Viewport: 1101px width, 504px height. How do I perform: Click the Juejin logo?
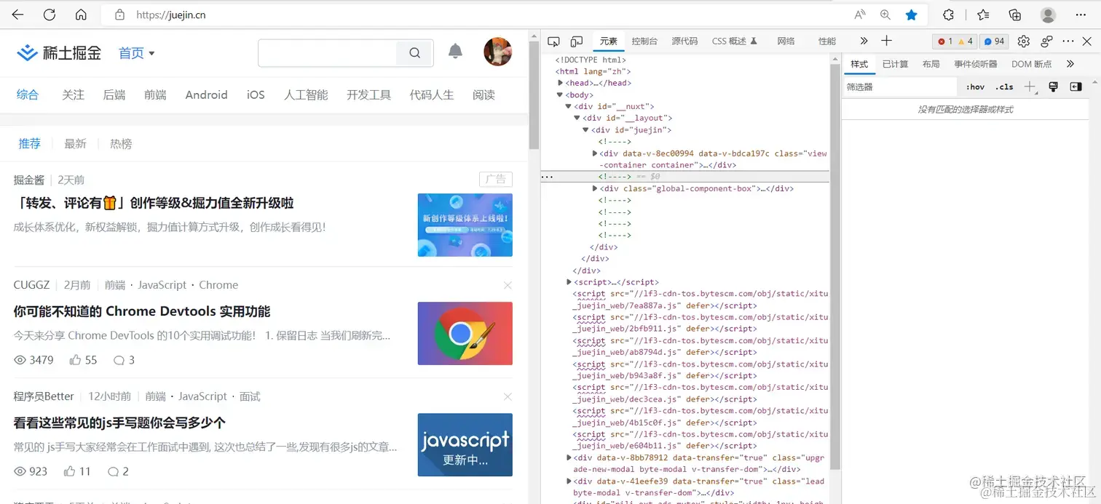[59, 52]
